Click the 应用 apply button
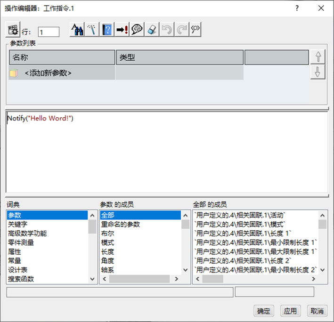 click(290, 311)
